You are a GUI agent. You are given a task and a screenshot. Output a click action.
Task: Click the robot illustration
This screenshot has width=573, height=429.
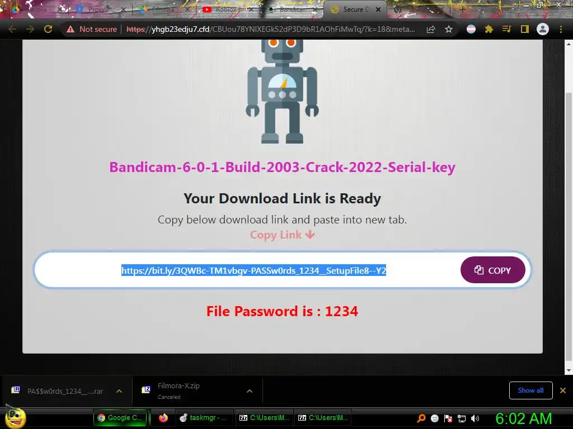(282, 91)
